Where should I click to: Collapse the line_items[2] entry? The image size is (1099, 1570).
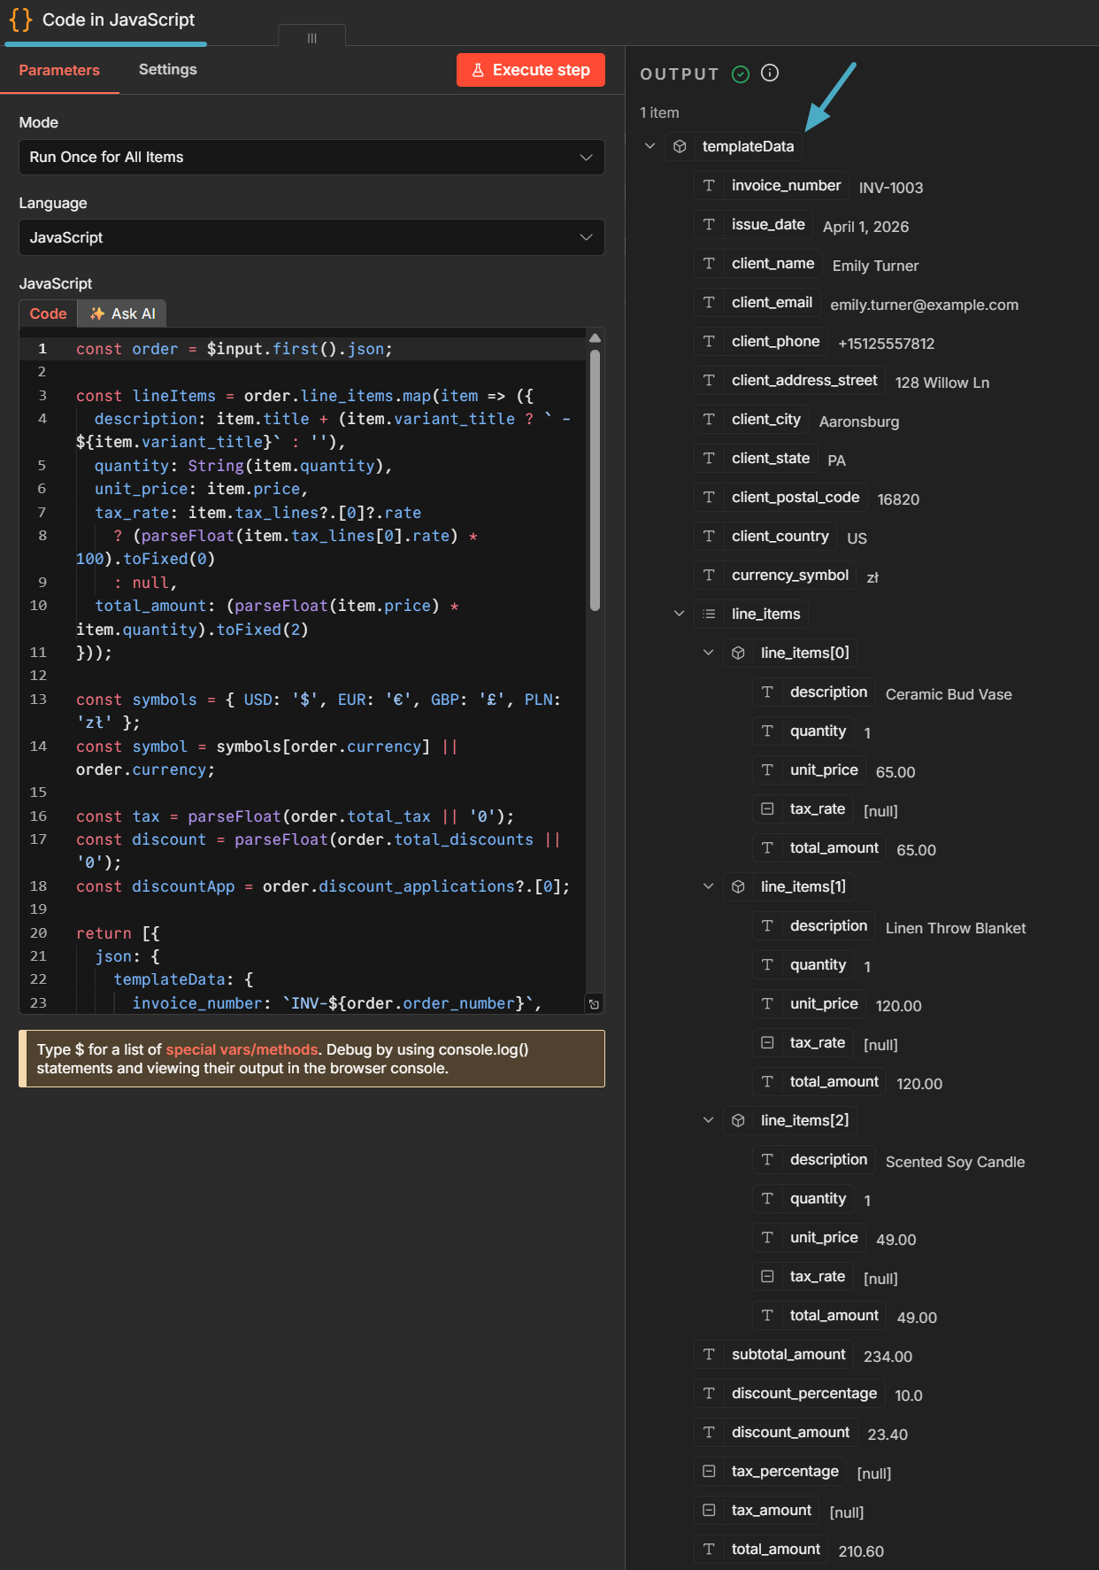pos(708,1120)
